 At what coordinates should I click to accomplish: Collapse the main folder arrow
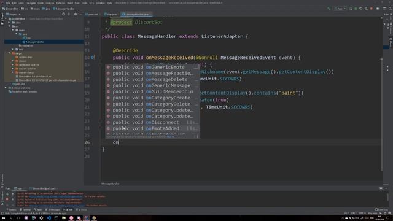pos(13,30)
